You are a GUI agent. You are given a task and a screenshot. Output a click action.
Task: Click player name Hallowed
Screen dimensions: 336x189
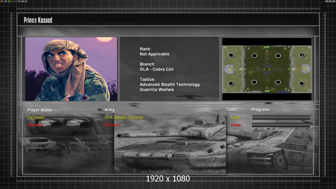(x=36, y=117)
